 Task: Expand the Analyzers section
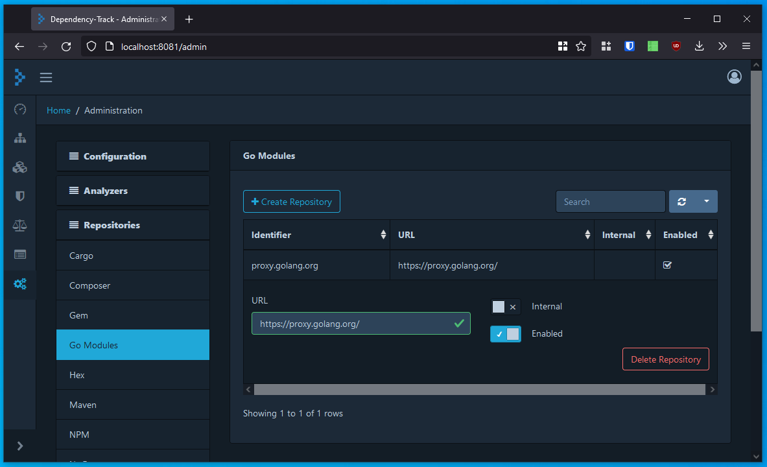click(x=133, y=191)
